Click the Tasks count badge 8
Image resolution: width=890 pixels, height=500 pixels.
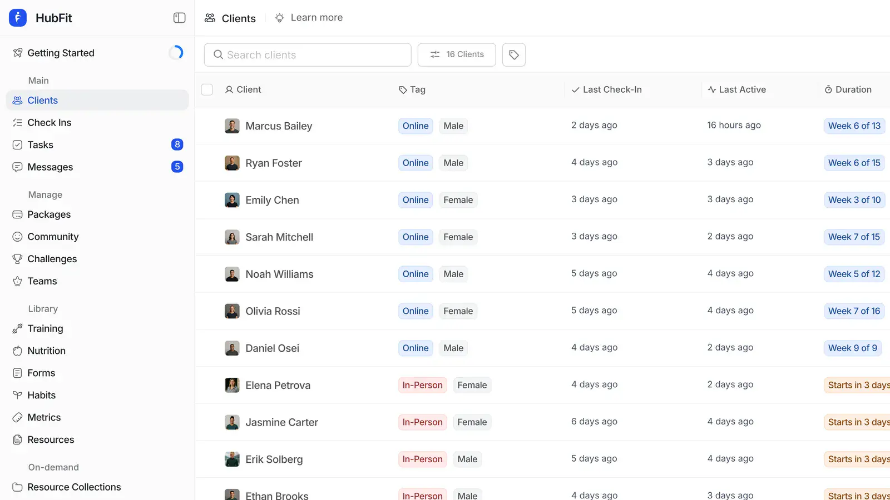tap(177, 144)
